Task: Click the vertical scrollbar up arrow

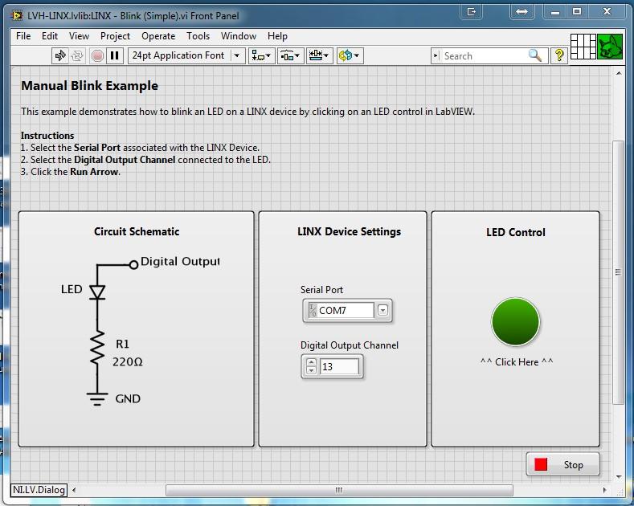Action: [618, 73]
